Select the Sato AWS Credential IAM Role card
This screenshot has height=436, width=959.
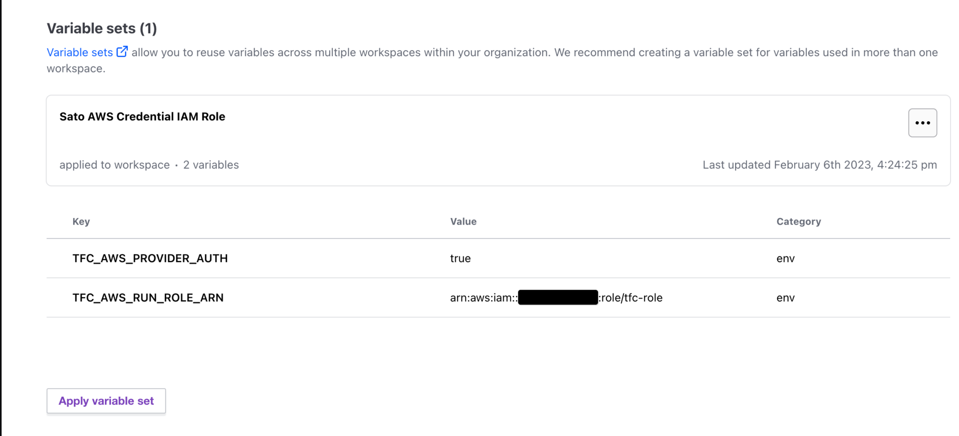pyautogui.click(x=142, y=116)
